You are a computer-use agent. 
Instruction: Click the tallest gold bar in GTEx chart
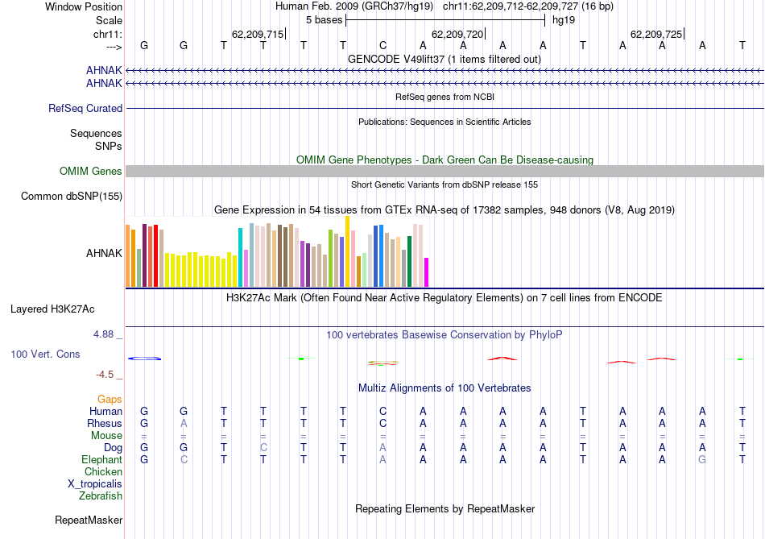click(347, 251)
